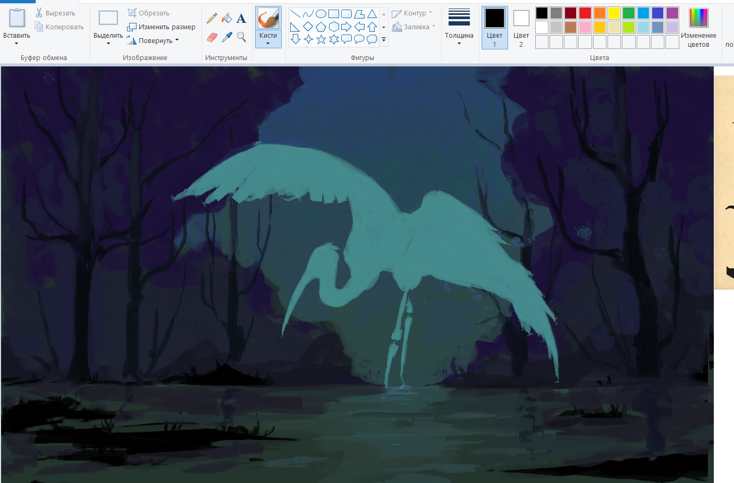Open Изменение цветов edit colors dialog

click(x=698, y=28)
